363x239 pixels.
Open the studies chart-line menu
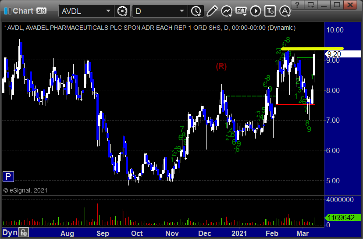[227, 11]
